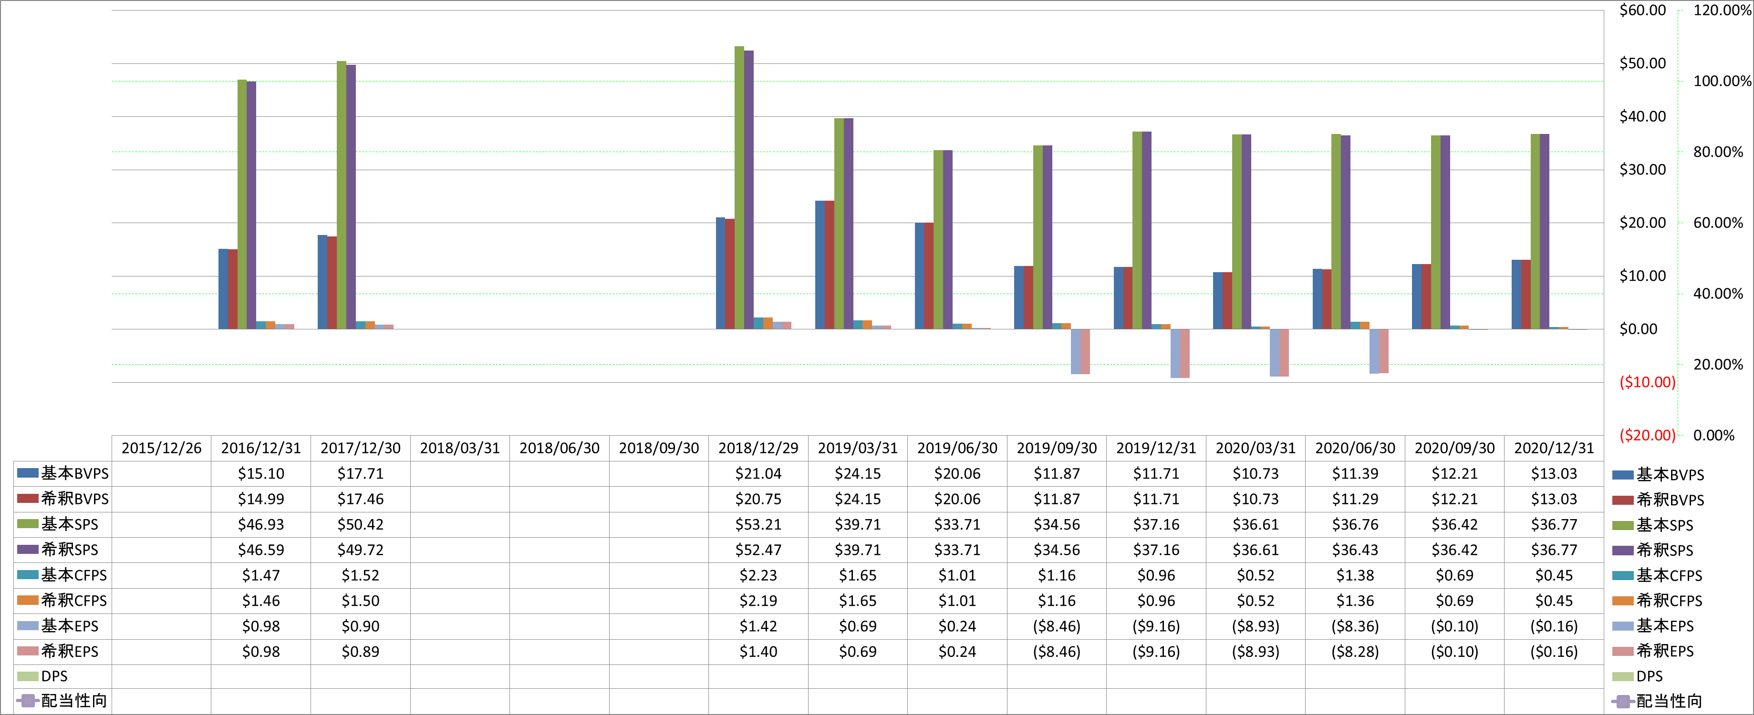Screen dimensions: 1754x715
Task: Click the ($8.36) 基本EPS cell
Action: point(1355,626)
